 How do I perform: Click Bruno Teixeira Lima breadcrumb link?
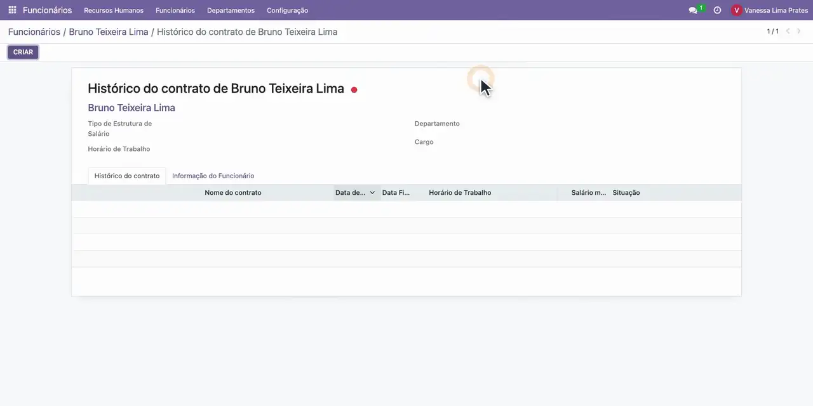109,32
